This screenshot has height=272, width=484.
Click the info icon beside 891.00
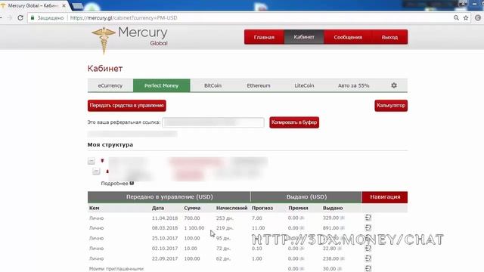pyautogui.click(x=343, y=228)
